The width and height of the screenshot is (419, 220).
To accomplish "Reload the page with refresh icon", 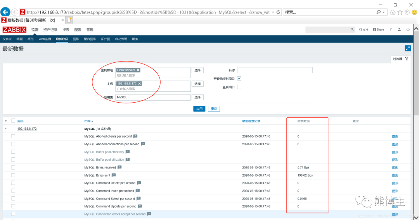I will click(278, 12).
